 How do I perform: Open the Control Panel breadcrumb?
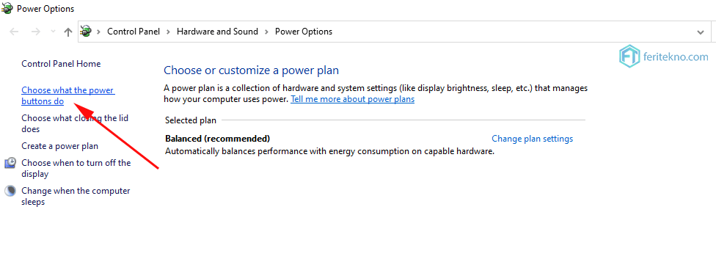pyautogui.click(x=134, y=32)
